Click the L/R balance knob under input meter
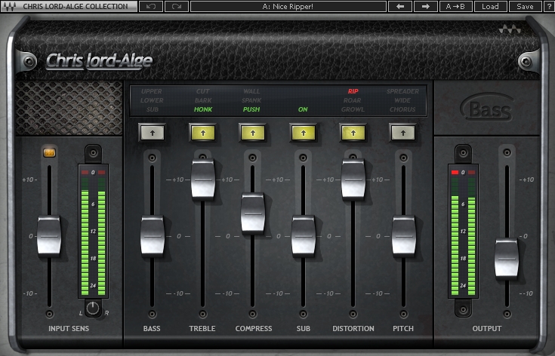This screenshot has width=555, height=356. (93, 308)
